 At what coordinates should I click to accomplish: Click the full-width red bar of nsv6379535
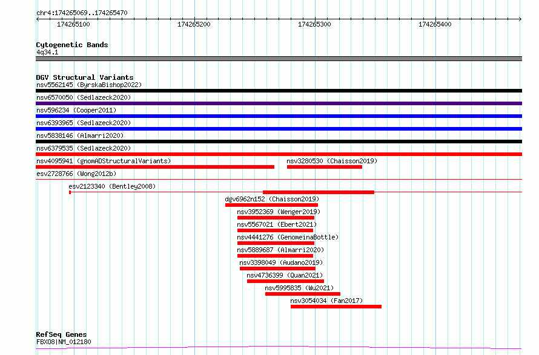(x=279, y=154)
